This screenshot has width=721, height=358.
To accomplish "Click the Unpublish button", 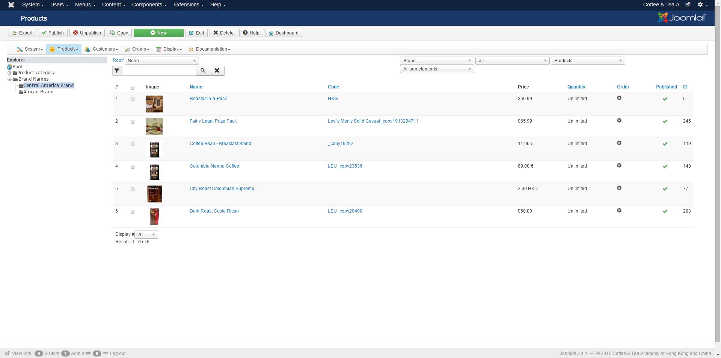I will 87,33.
